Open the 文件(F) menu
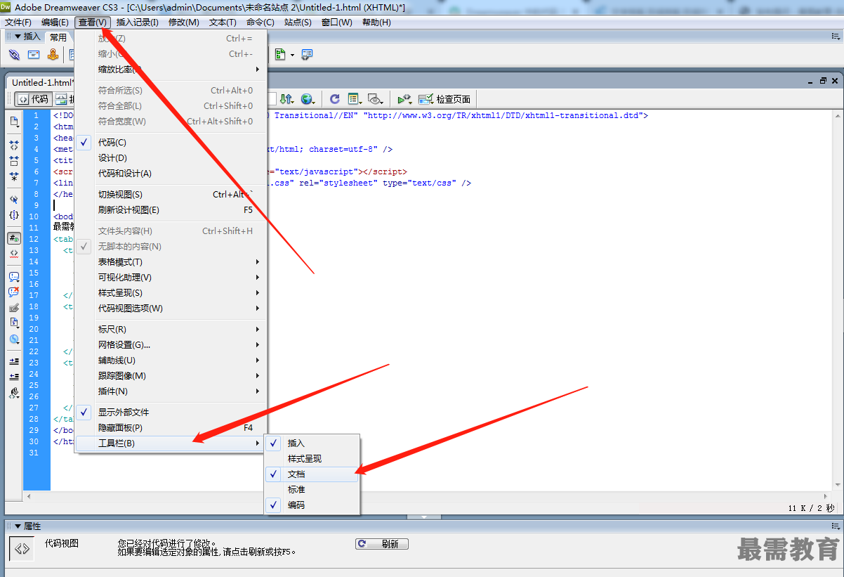This screenshot has width=844, height=577. (x=18, y=22)
